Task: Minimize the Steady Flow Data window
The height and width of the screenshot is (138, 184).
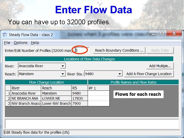Action: (x=153, y=33)
